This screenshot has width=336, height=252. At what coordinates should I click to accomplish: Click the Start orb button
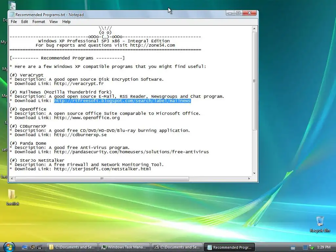click(x=9, y=247)
